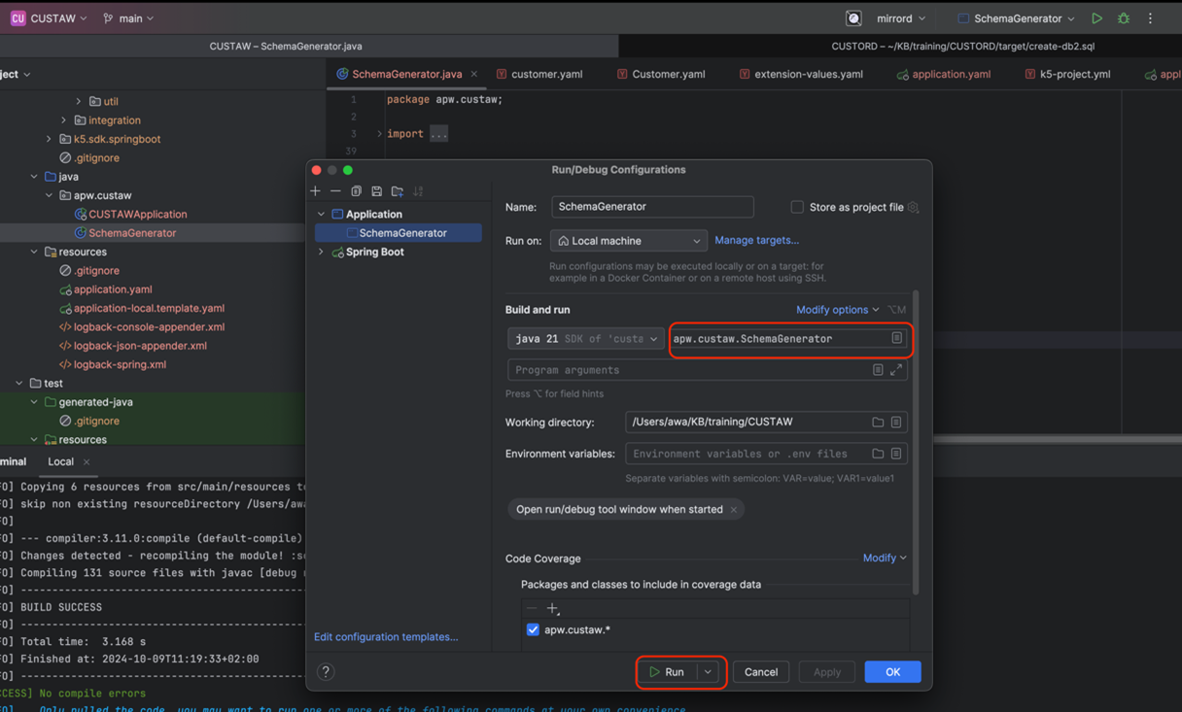Open the Run on Local machine dropdown

[x=628, y=241]
